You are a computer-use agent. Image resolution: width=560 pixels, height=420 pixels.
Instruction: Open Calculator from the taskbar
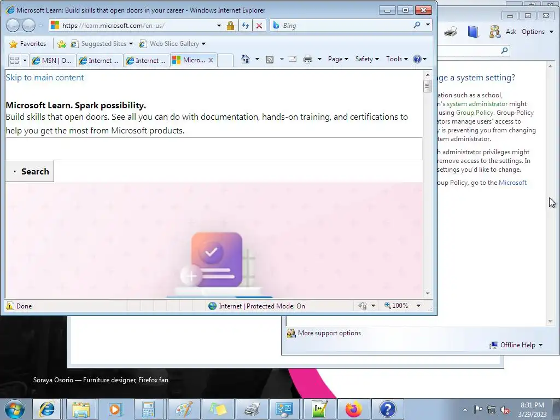pyautogui.click(x=148, y=409)
